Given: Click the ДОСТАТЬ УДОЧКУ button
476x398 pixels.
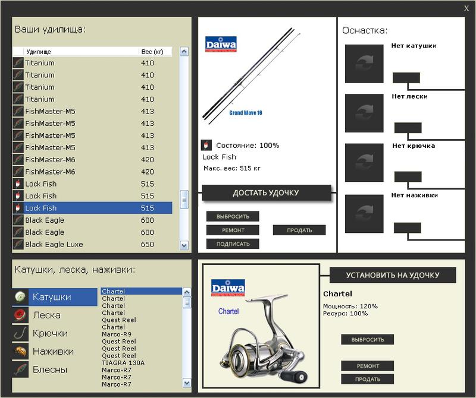Looking at the screenshot, I should (x=266, y=193).
